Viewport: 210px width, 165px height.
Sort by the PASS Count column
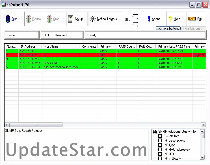pos(126,46)
